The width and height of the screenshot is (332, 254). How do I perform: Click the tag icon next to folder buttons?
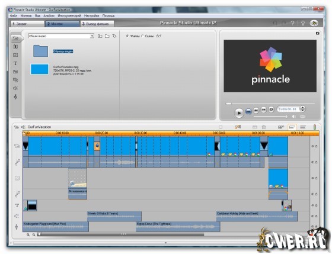pyautogui.click(x=114, y=36)
